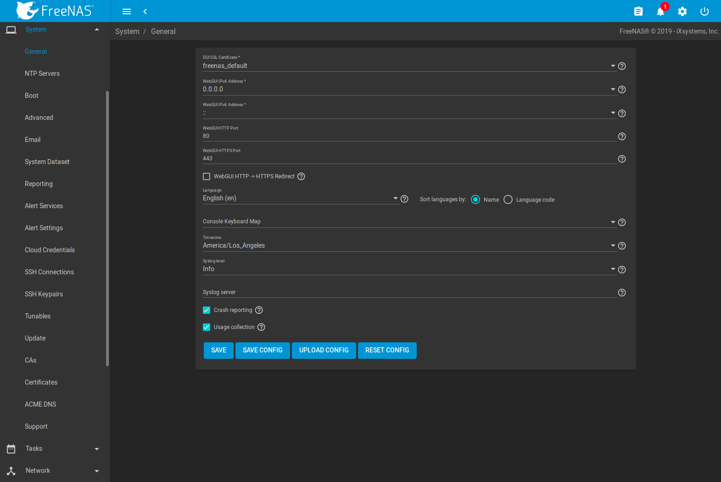Screen dimensions: 721x482
Task: Toggle the hamburger sidebar menu
Action: pyautogui.click(x=127, y=11)
